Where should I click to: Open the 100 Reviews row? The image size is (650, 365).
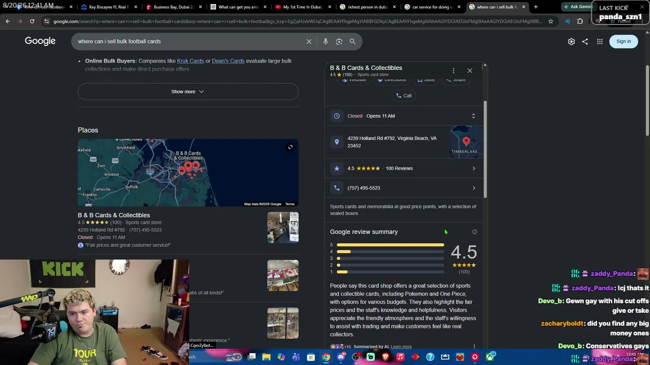click(404, 168)
